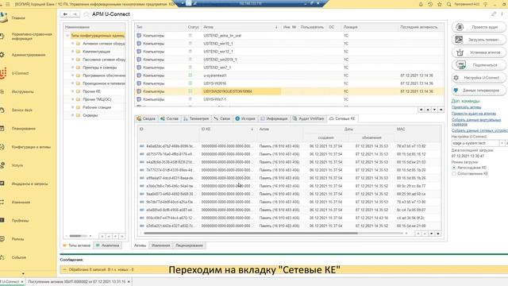
Task: Open the Главное section in sidebar
Action: [18, 17]
